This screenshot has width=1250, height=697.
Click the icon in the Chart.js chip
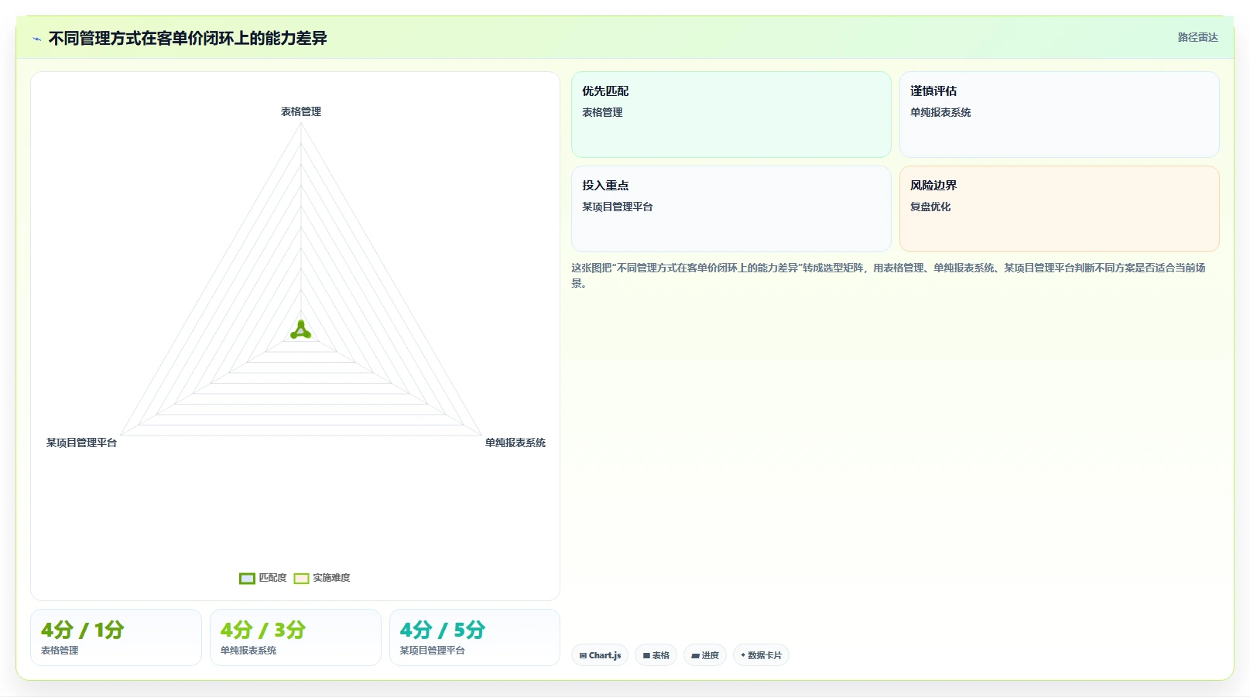coord(583,656)
